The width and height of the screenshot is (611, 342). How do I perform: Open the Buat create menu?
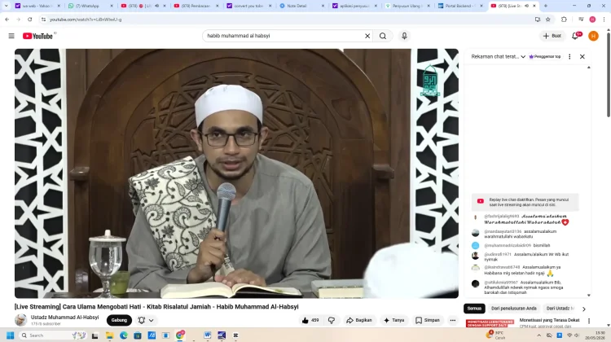click(552, 36)
